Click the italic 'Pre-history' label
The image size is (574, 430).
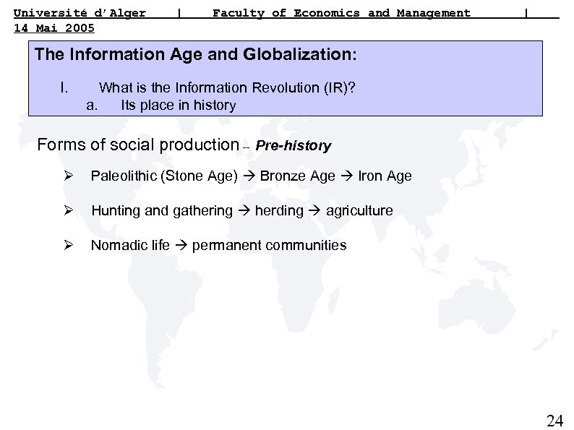[294, 146]
